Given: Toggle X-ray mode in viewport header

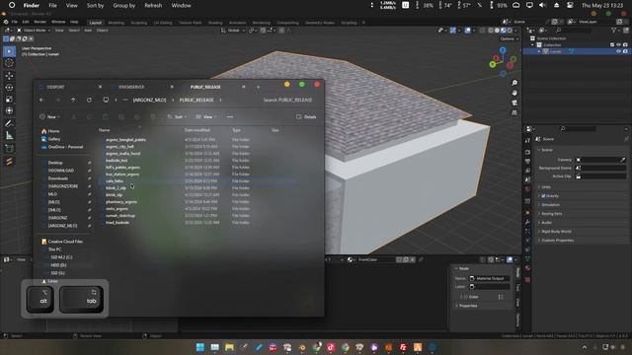Looking at the screenshot, I should coord(483,31).
